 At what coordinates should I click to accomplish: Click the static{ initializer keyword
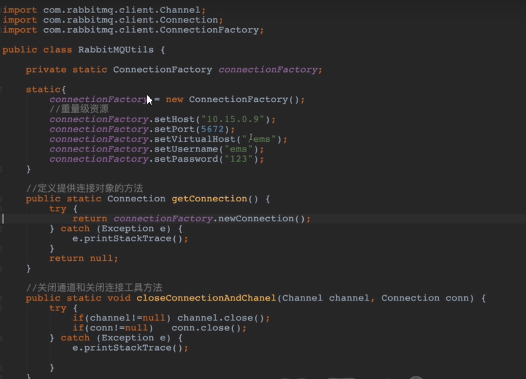pos(46,90)
